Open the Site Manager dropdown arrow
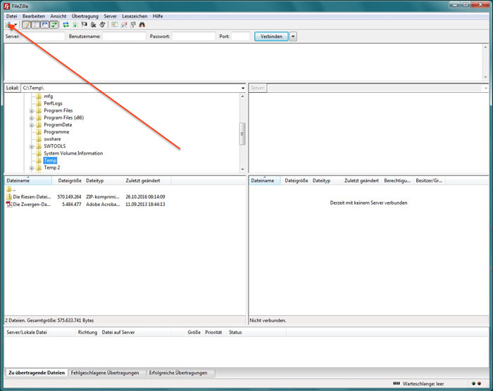The height and width of the screenshot is (391, 493). (x=15, y=25)
